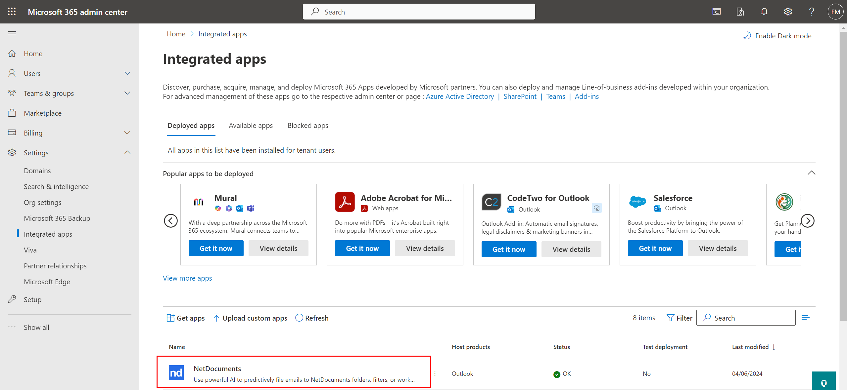Expand the Users menu chevron
The width and height of the screenshot is (847, 390).
pyautogui.click(x=127, y=73)
